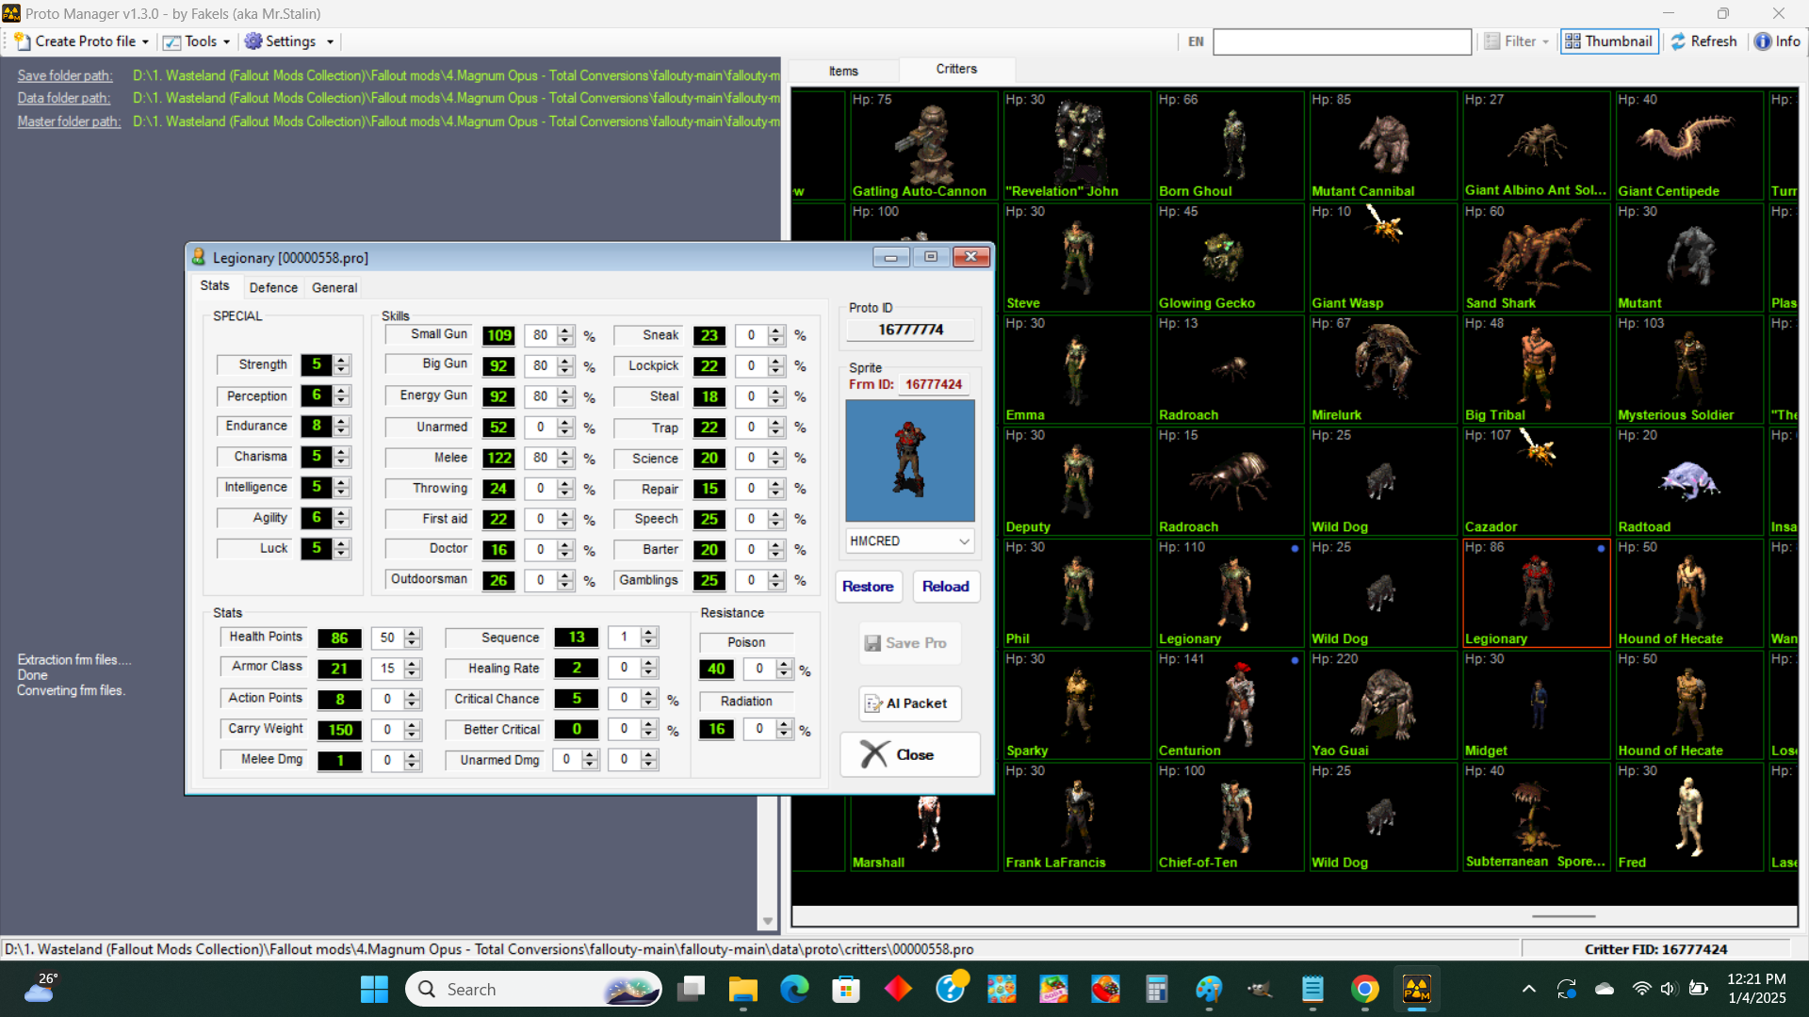This screenshot has width=1809, height=1017.
Task: Click the Proto Manager taskbar icon
Action: pyautogui.click(x=1417, y=990)
